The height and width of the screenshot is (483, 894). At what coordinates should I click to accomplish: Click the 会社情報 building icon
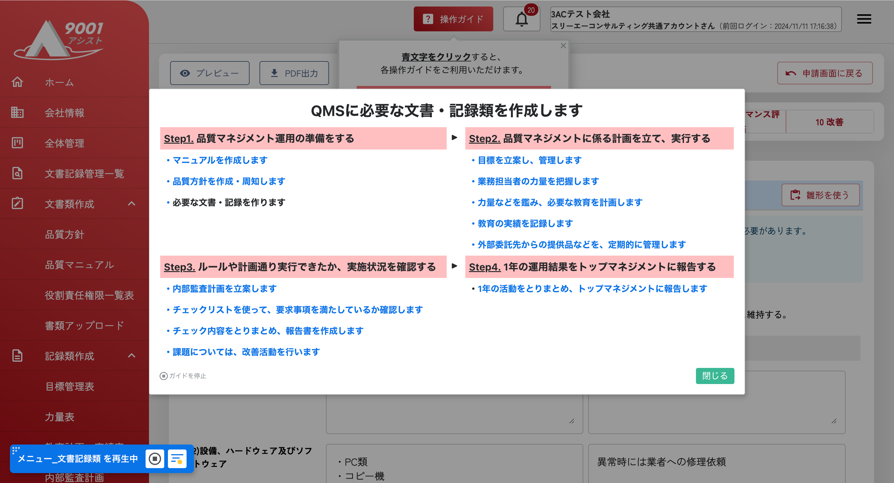point(17,112)
